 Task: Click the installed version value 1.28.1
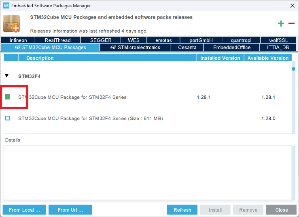pyautogui.click(x=204, y=97)
